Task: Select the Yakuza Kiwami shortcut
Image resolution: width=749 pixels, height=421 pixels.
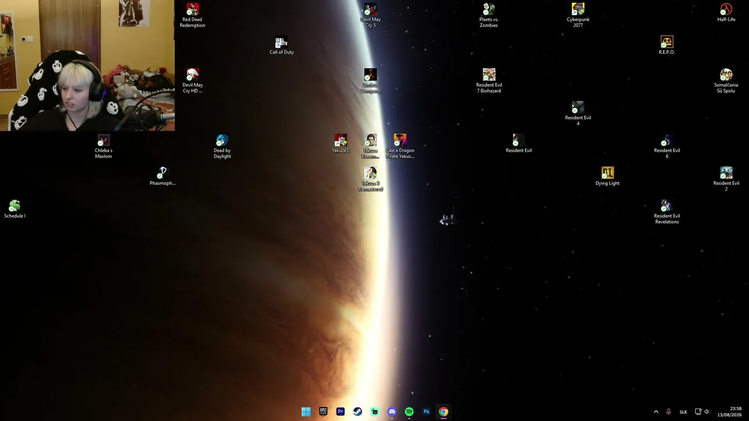Action: click(x=370, y=146)
